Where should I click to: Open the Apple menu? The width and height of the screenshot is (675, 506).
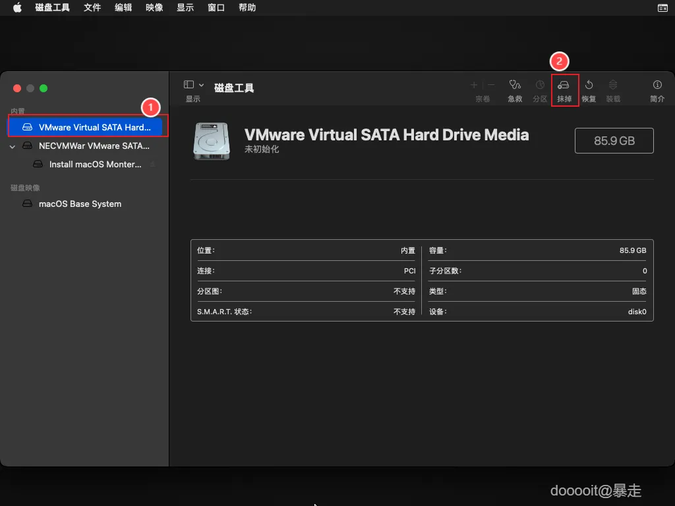(17, 8)
